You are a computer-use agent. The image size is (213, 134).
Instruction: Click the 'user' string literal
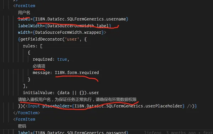[72, 39]
